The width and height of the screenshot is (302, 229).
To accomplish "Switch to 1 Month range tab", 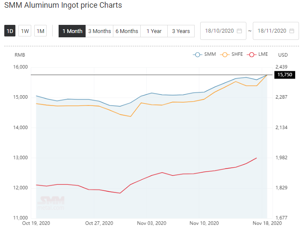I will pos(72,31).
